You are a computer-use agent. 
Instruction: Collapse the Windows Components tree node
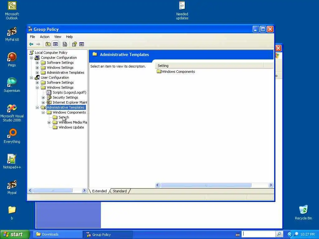point(43,112)
